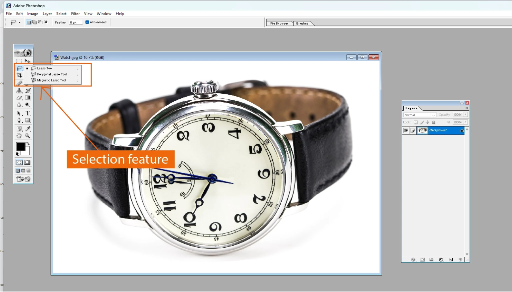Screen dimensions: 512x292
Task: Reset default foreground and background colors
Action: pos(17,154)
